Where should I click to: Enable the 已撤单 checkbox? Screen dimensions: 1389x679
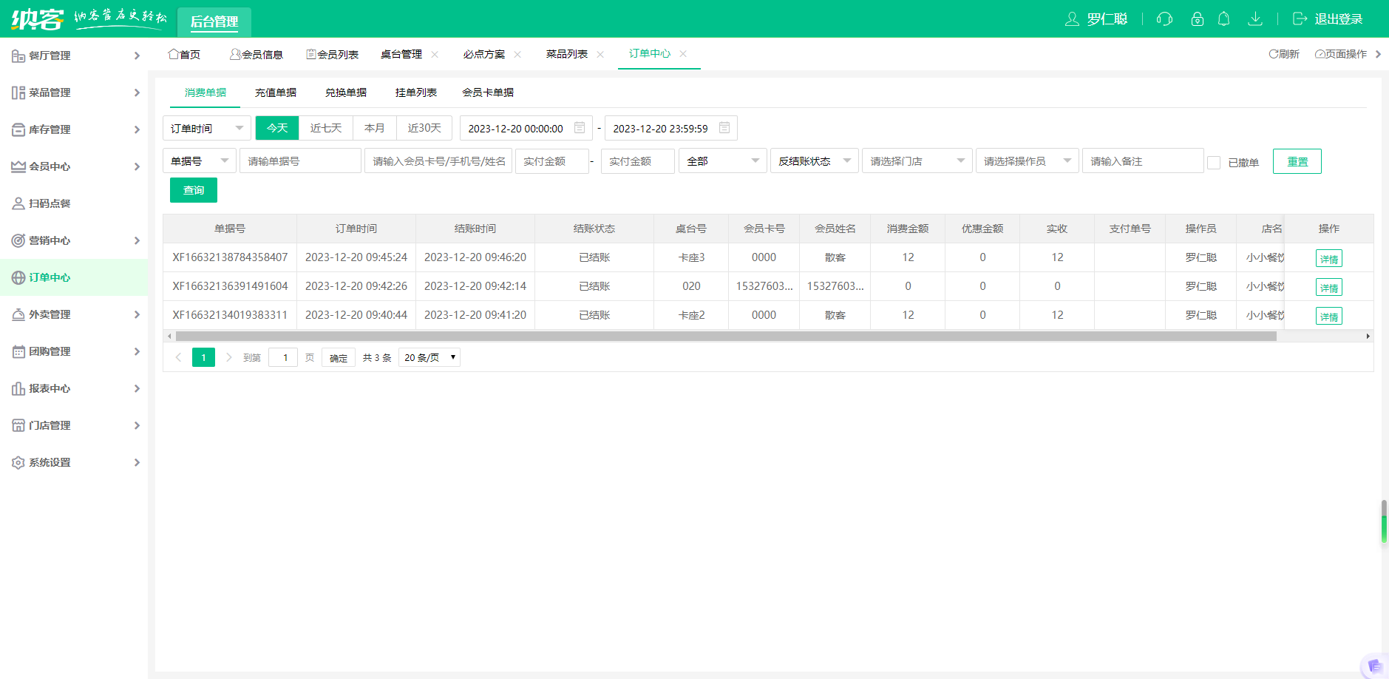coord(1215,162)
